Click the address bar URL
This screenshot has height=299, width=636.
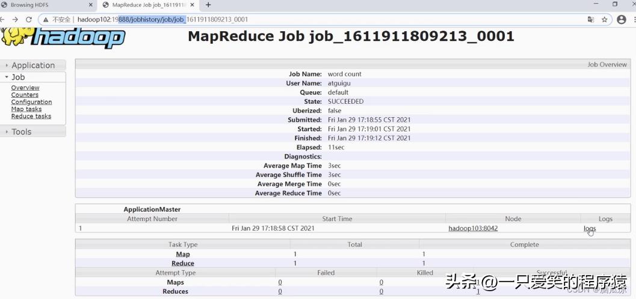click(x=162, y=19)
